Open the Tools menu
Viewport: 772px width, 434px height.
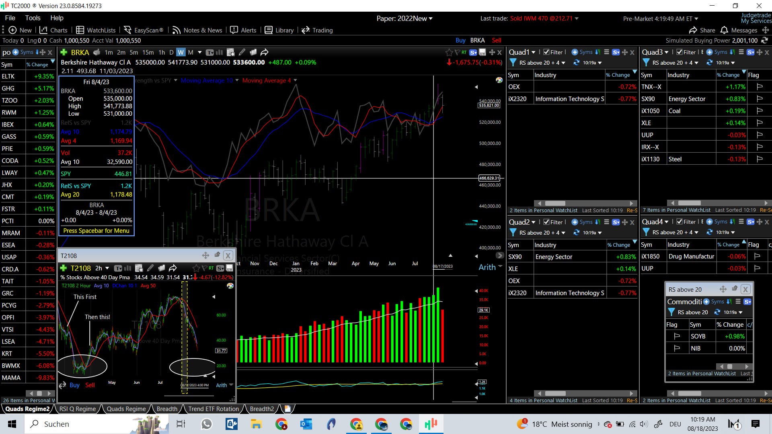point(33,18)
